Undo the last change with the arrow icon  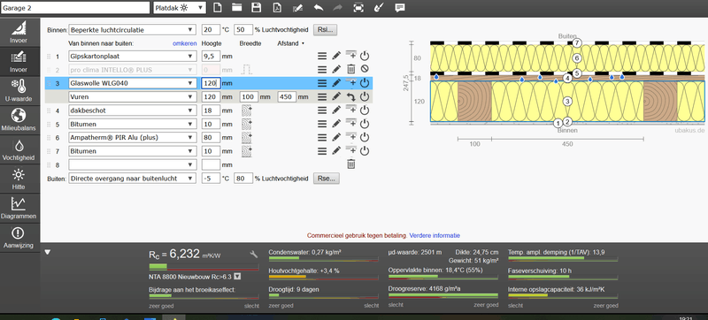(x=318, y=7)
